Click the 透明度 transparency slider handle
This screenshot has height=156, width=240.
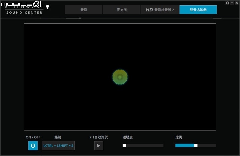click(x=124, y=145)
